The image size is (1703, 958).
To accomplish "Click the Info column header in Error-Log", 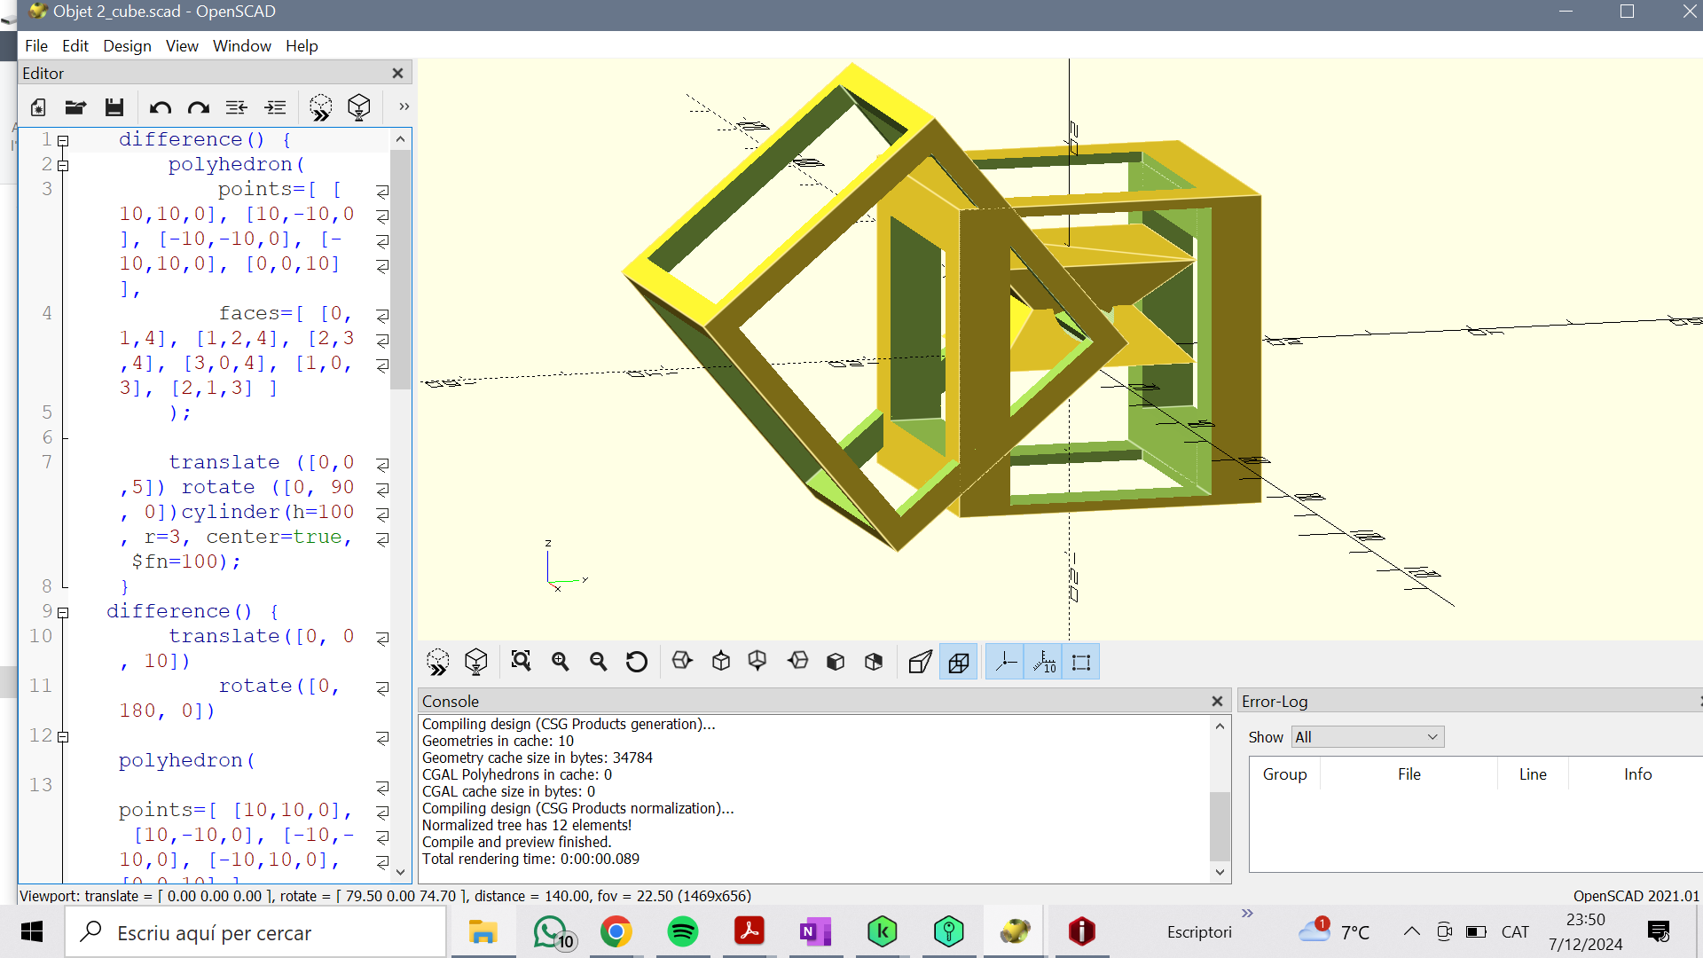I will (x=1637, y=774).
